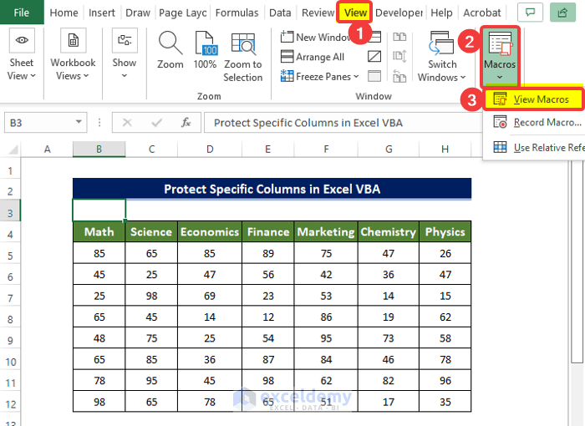Viewport: 585px width, 426px height.
Task: Click View Side by Side icon
Action: click(x=399, y=37)
